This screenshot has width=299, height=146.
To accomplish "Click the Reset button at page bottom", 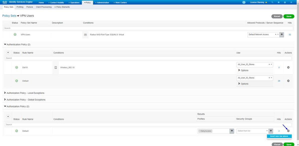I will (x=277, y=145).
